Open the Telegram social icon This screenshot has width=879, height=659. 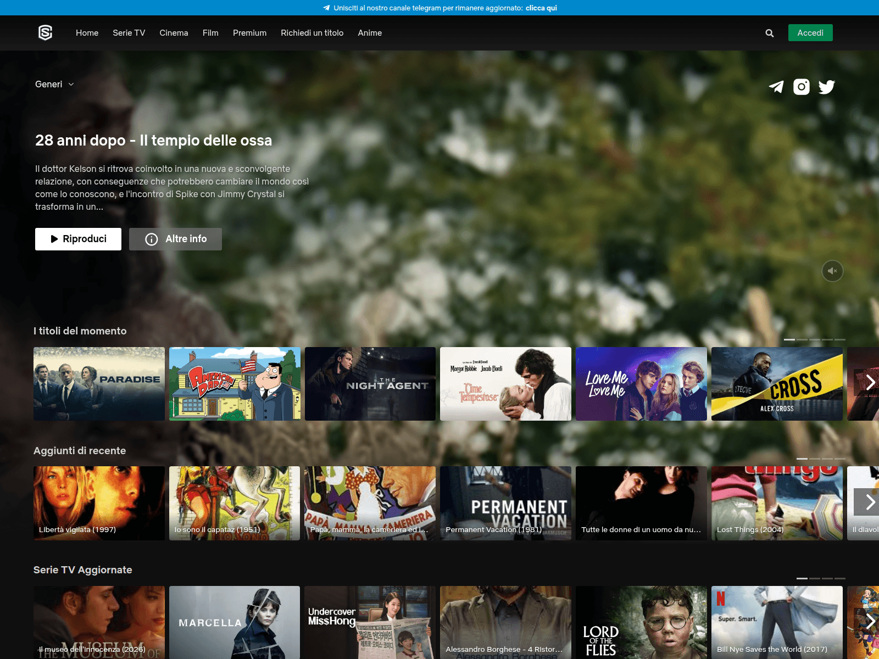pyautogui.click(x=776, y=87)
